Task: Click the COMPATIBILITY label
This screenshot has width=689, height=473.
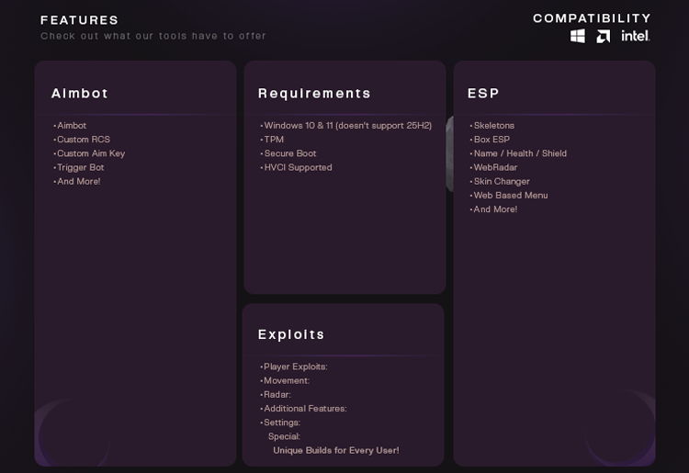Action: pos(592,18)
